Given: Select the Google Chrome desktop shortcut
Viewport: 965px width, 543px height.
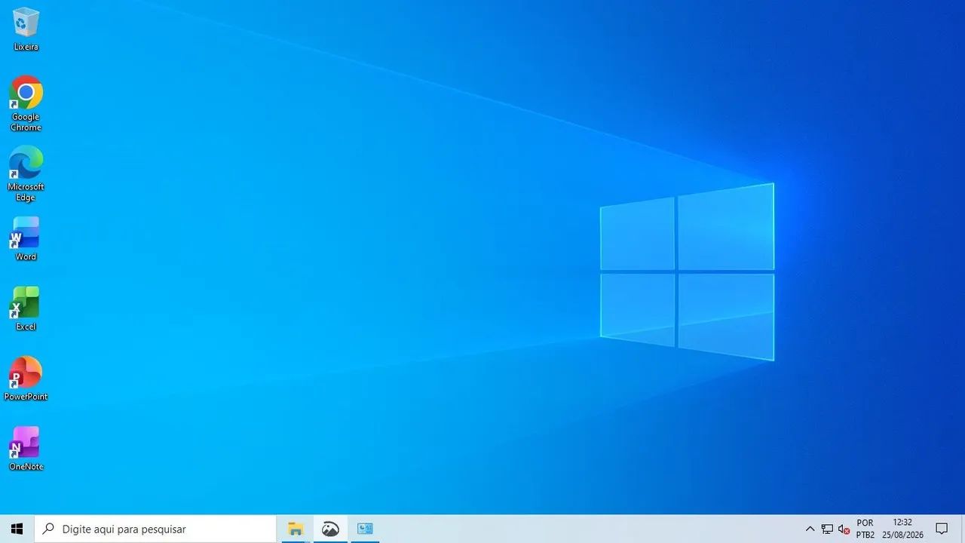Looking at the screenshot, I should pyautogui.click(x=26, y=103).
